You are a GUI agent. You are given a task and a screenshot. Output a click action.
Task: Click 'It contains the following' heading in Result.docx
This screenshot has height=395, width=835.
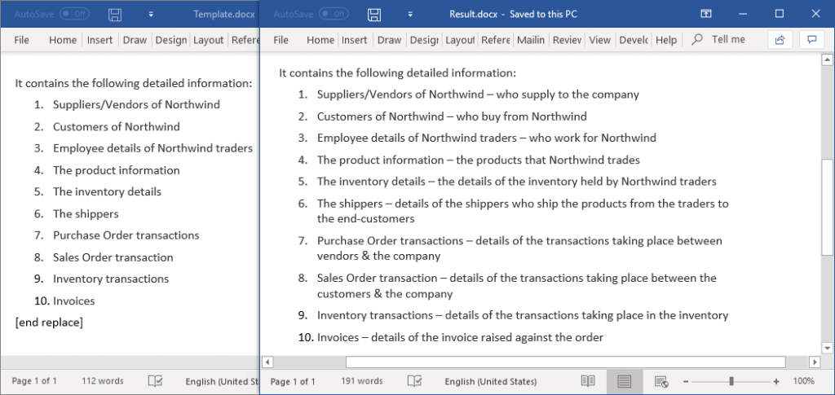pos(397,72)
